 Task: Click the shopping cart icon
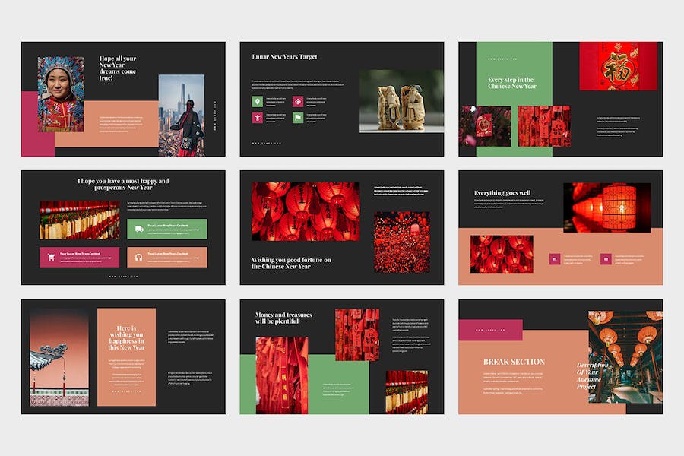coord(51,257)
